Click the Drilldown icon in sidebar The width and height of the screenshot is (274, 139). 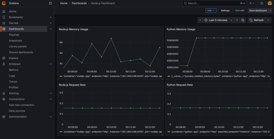coord(4,64)
